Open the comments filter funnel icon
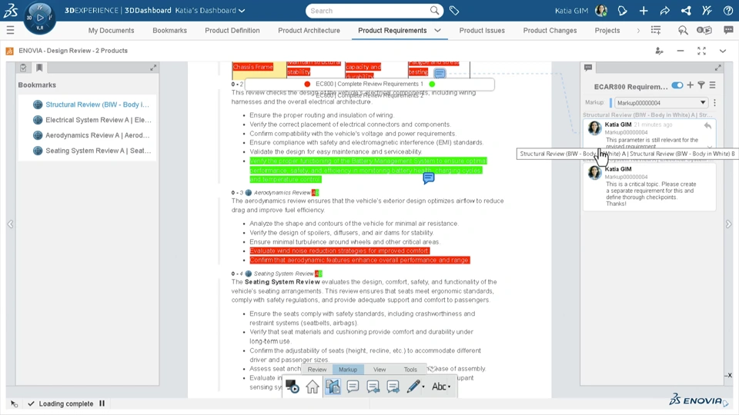The image size is (739, 415). click(x=701, y=85)
